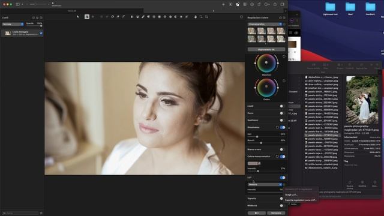Choose Scegli LUT… from the popup menu
This screenshot has height=216, width=384.
292,194
